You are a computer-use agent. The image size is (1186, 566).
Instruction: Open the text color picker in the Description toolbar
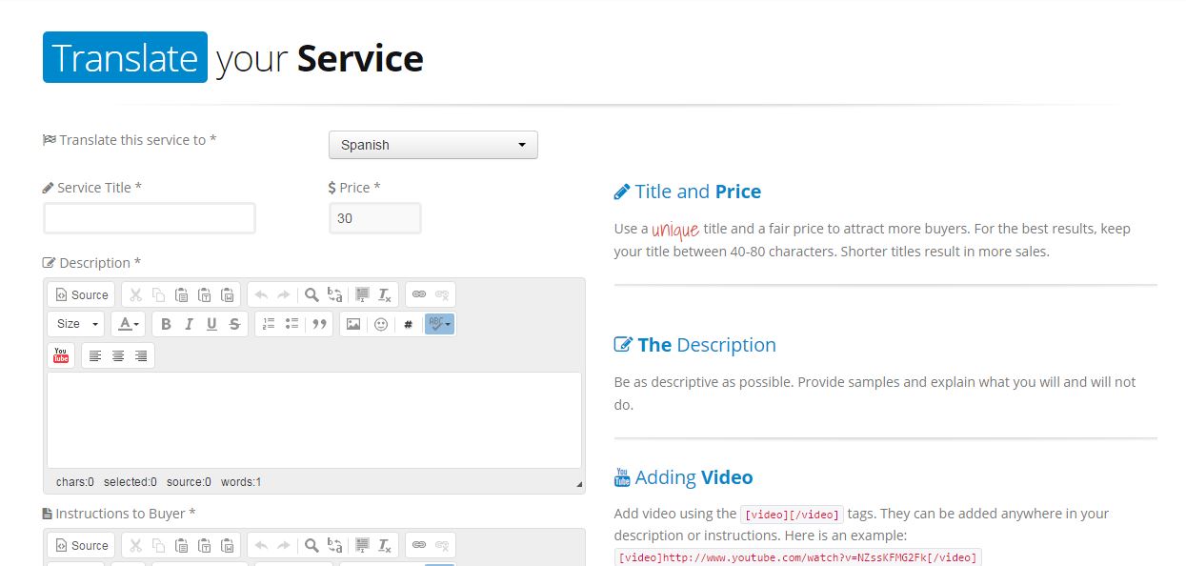pos(128,324)
